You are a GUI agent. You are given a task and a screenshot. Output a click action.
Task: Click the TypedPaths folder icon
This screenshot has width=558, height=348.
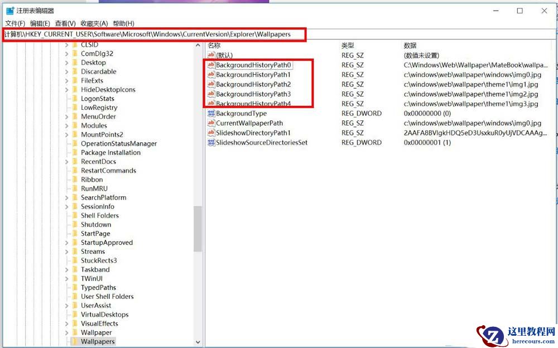pyautogui.click(x=75, y=287)
